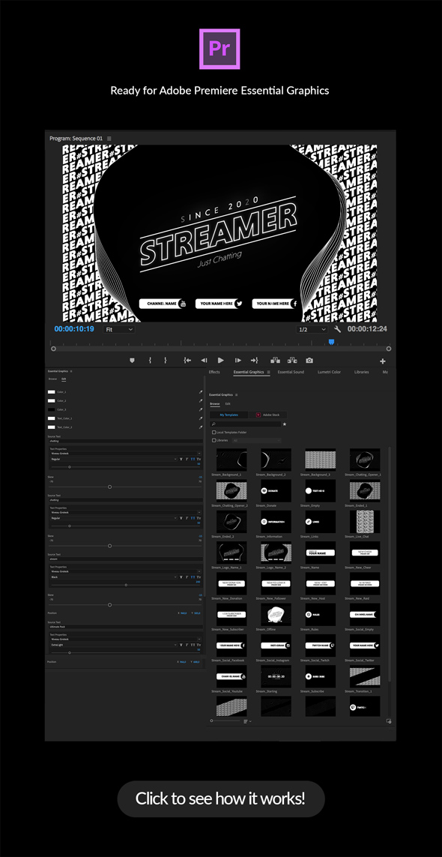Image resolution: width=442 pixels, height=857 pixels.
Task: Toggle All Caps in the Black style row
Action: 193,577
